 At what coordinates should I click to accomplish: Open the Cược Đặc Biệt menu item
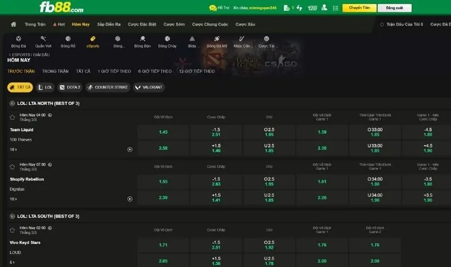(x=142, y=24)
